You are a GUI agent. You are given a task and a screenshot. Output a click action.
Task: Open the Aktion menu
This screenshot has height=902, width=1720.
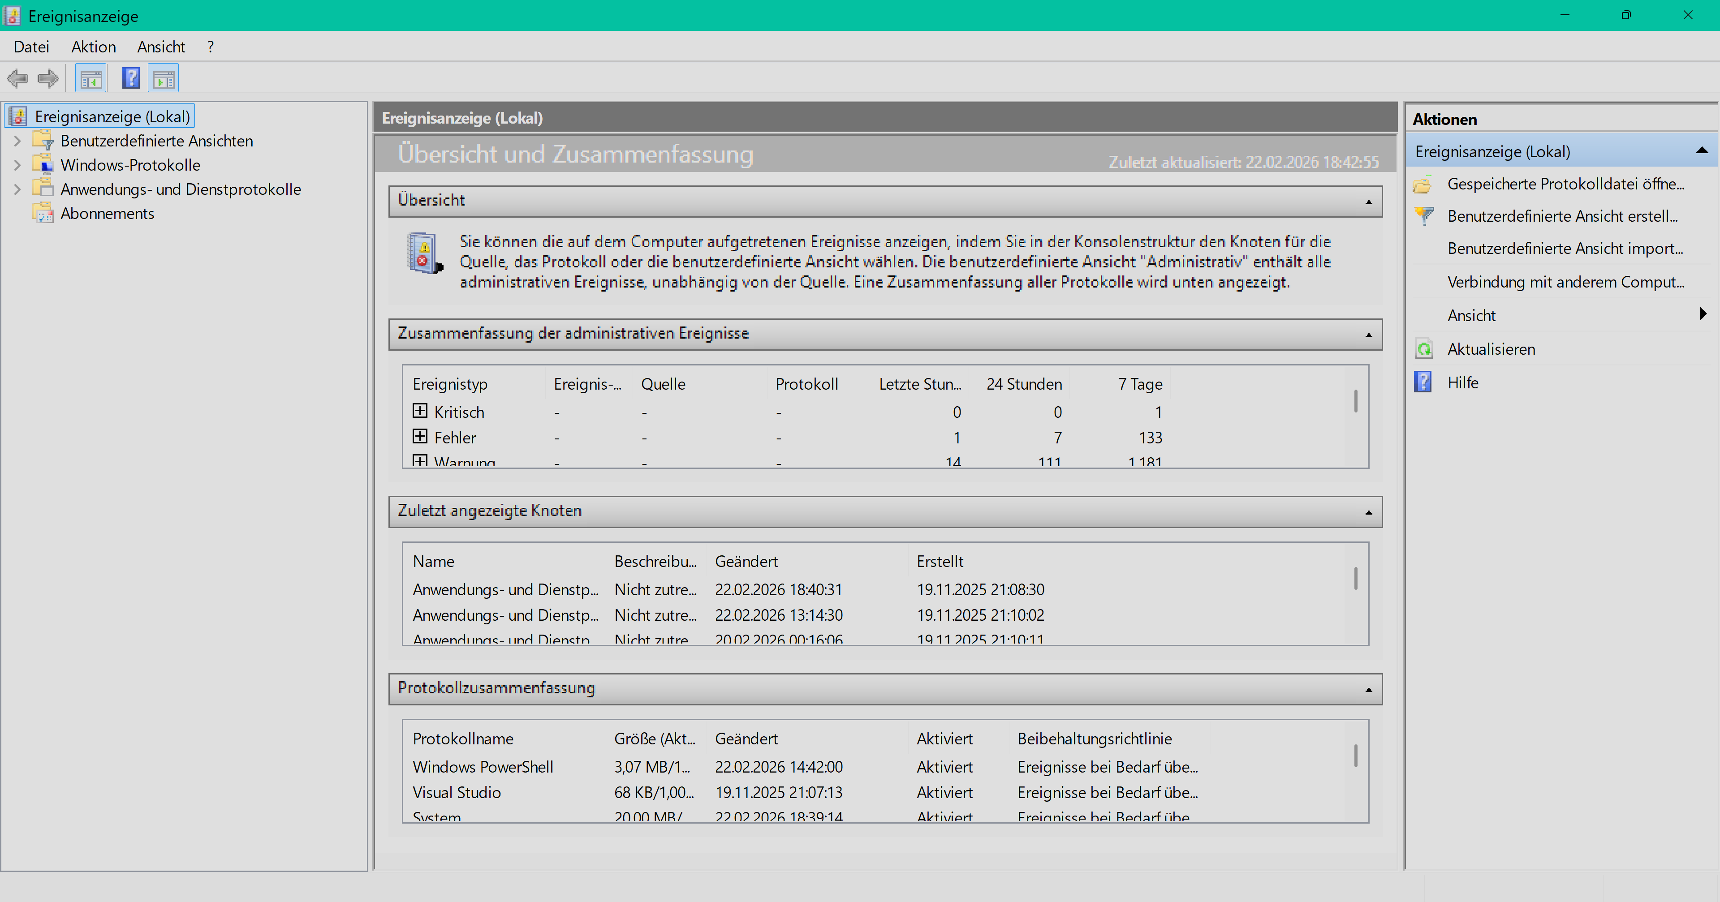tap(93, 46)
